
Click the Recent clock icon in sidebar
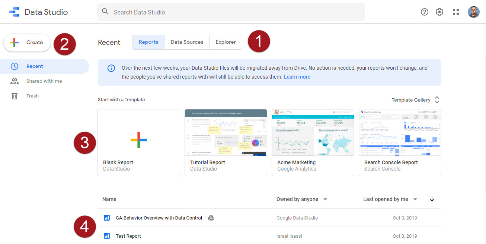[x=14, y=66]
